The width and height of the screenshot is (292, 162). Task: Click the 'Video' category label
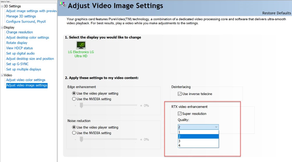pos(8,75)
